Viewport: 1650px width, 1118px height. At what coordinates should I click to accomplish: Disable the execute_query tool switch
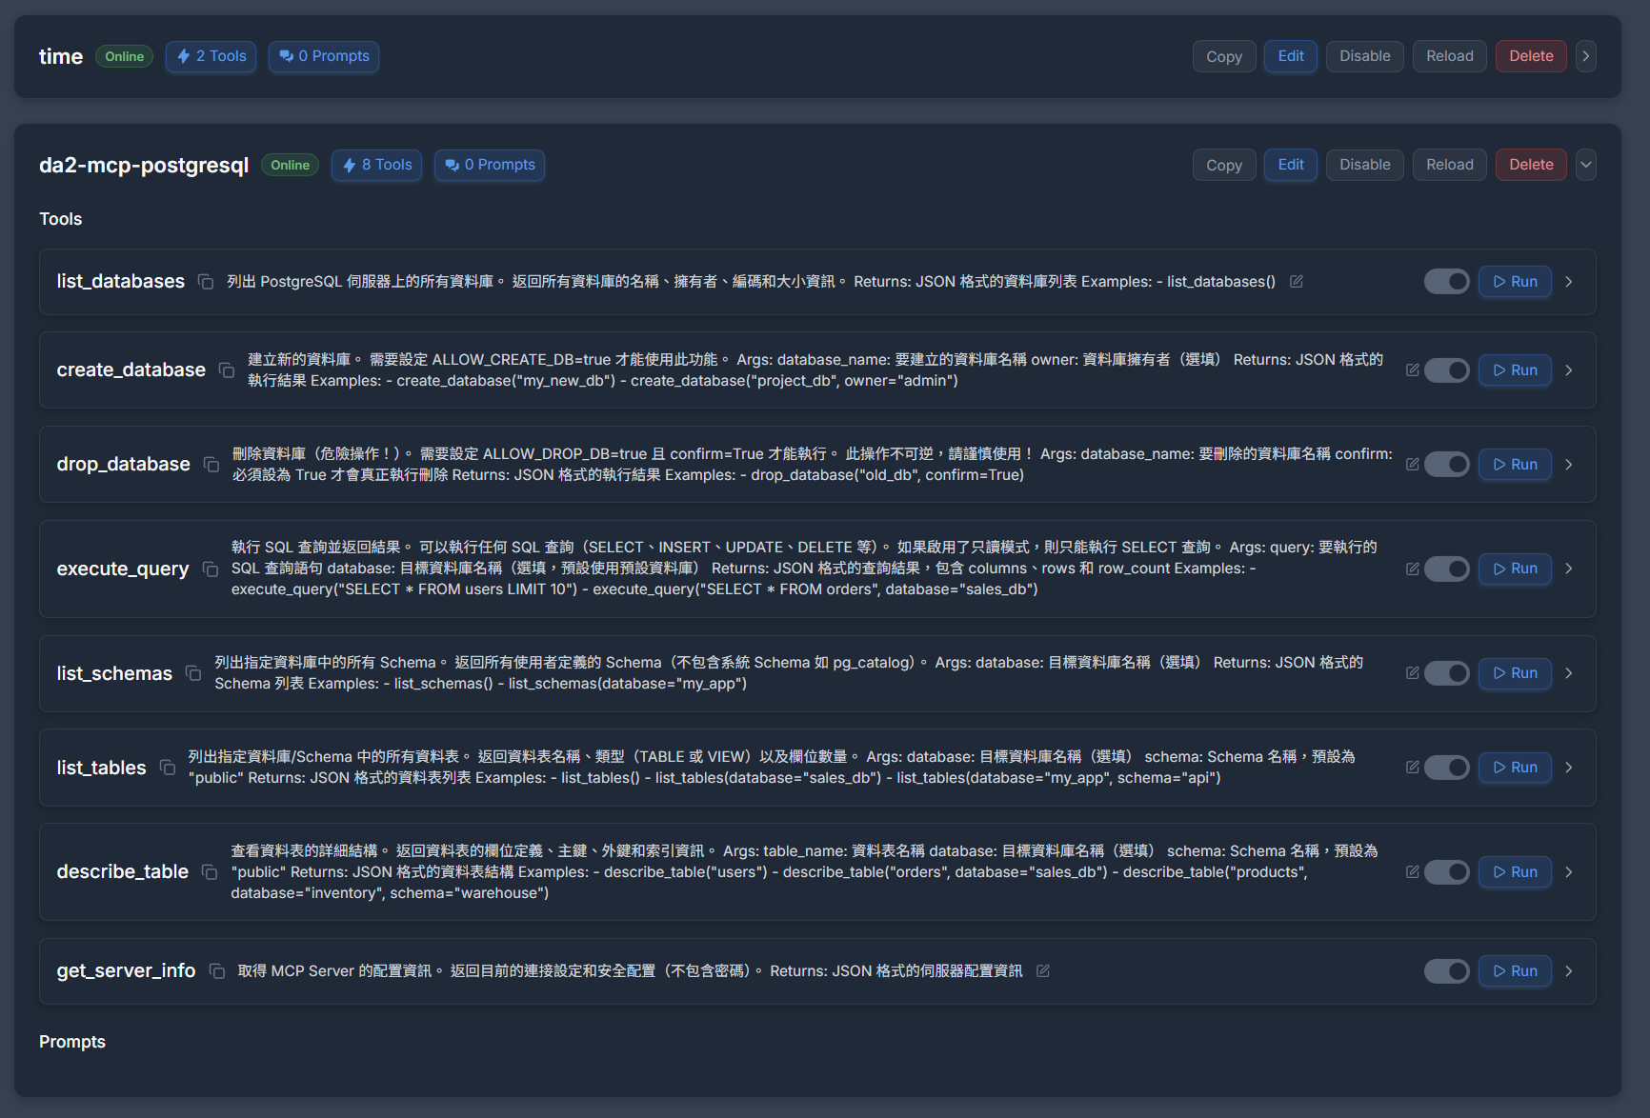[1446, 569]
